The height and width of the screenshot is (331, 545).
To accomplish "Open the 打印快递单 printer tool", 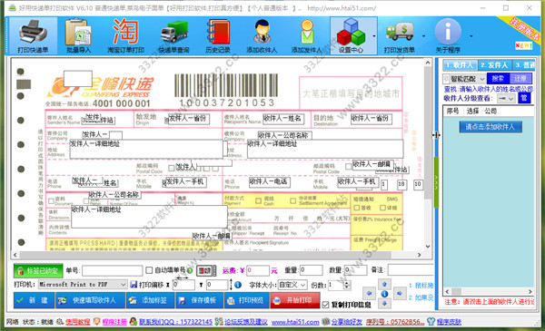I will pos(33,35).
